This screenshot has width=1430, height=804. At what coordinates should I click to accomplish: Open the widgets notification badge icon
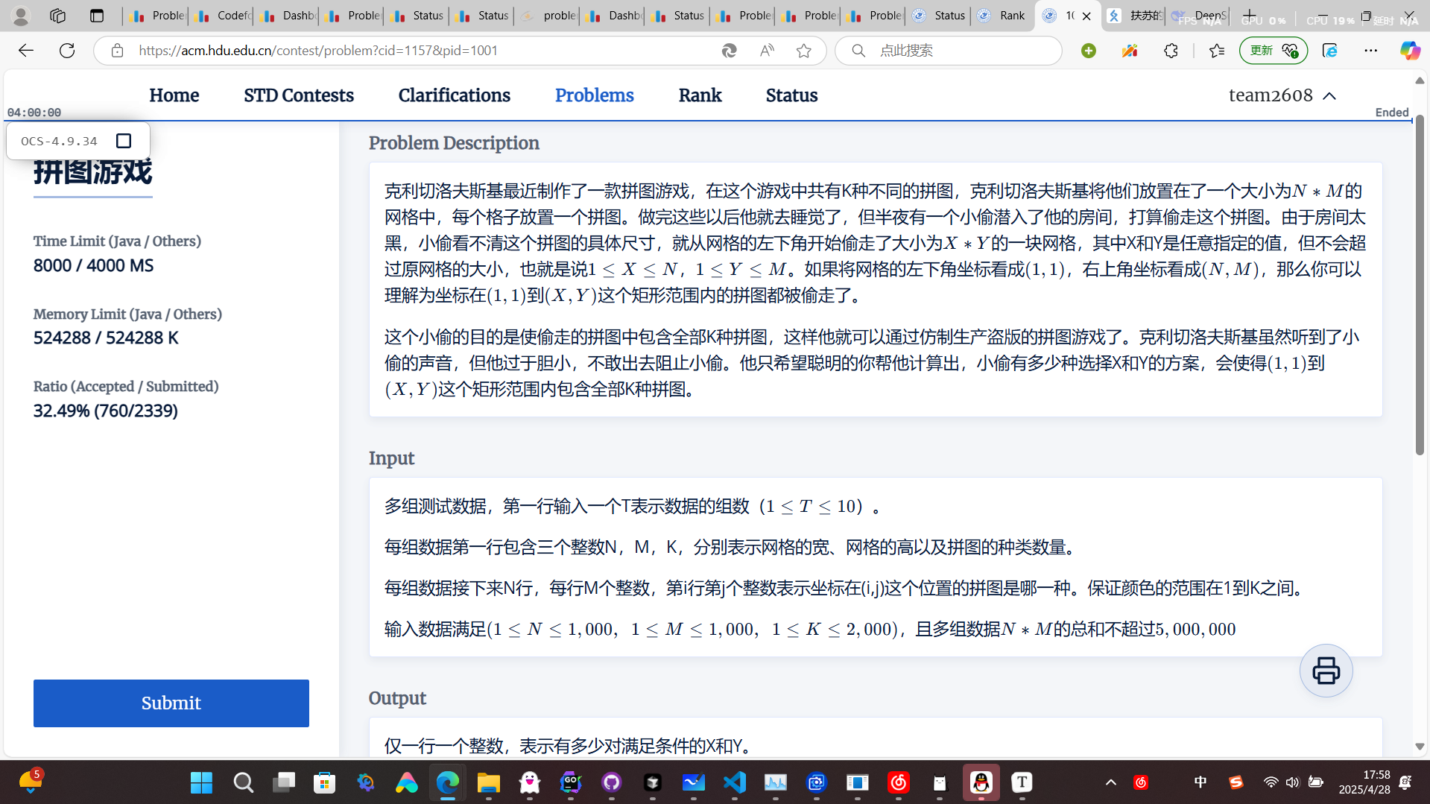coord(31,781)
